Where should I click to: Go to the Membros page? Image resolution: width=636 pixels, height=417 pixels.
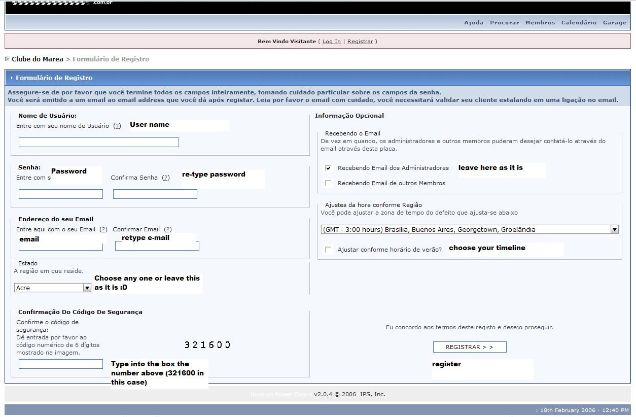pos(540,23)
